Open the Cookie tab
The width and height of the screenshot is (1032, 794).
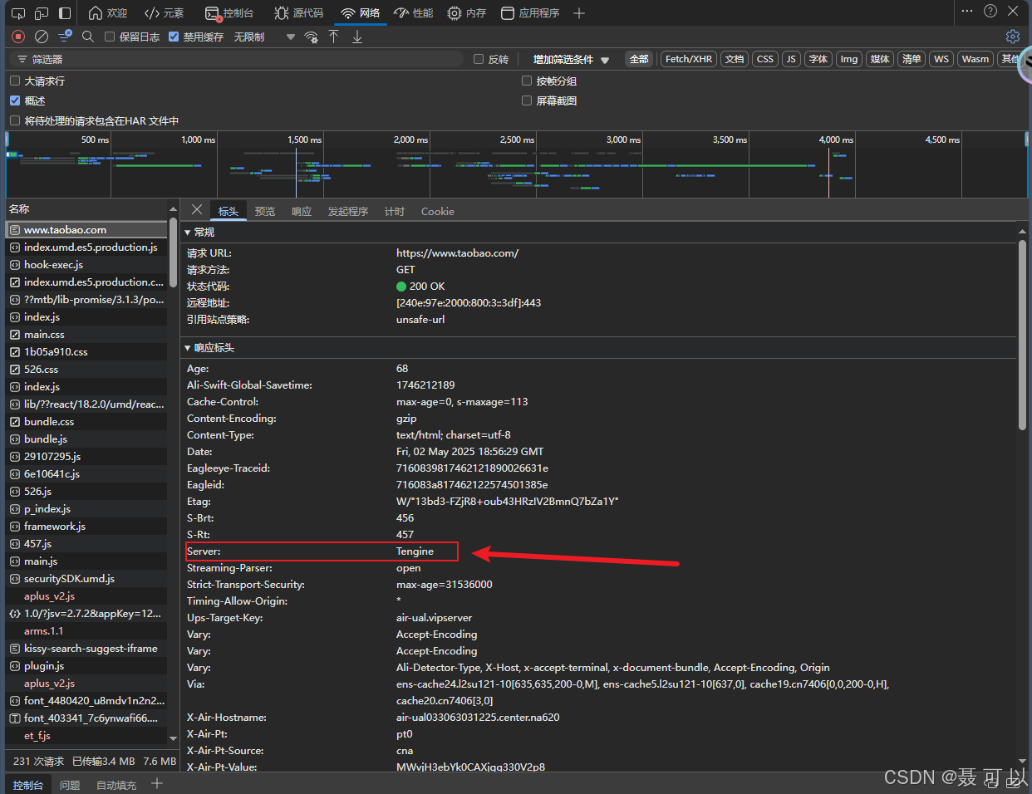coord(438,212)
